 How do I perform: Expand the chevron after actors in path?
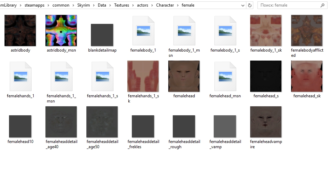pos(152,6)
